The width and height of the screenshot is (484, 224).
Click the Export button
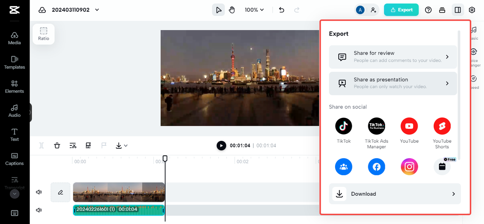pyautogui.click(x=401, y=9)
